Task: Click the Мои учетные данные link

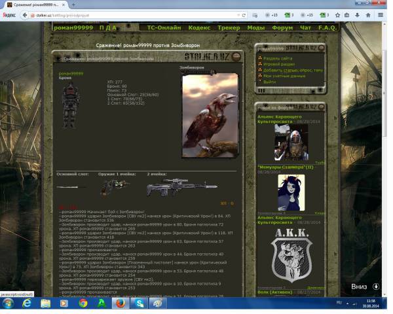Action: pyautogui.click(x=284, y=76)
